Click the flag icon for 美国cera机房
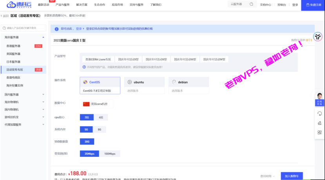Screen dimensions: 325x180 pyautogui.click(x=86, y=104)
